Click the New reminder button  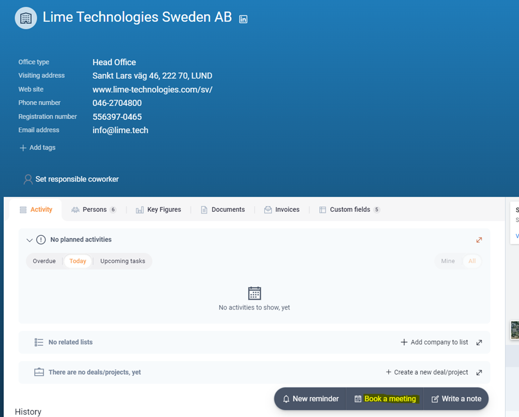click(310, 399)
